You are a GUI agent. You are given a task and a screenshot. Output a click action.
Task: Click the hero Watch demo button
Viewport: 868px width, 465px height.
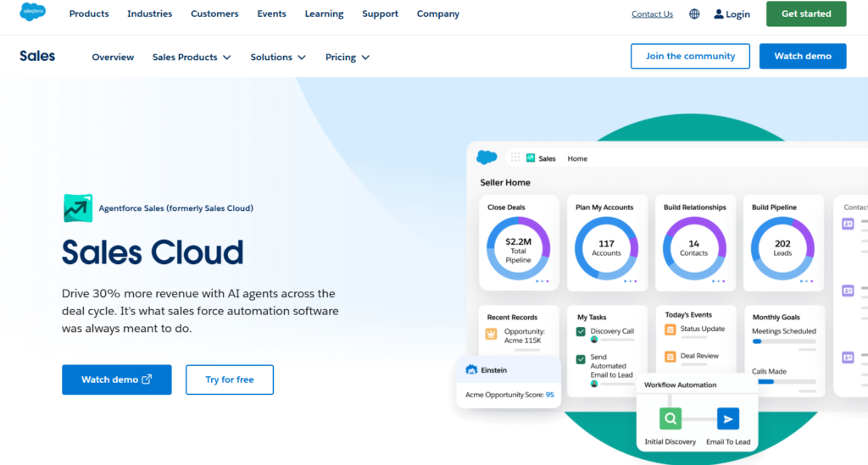click(117, 379)
